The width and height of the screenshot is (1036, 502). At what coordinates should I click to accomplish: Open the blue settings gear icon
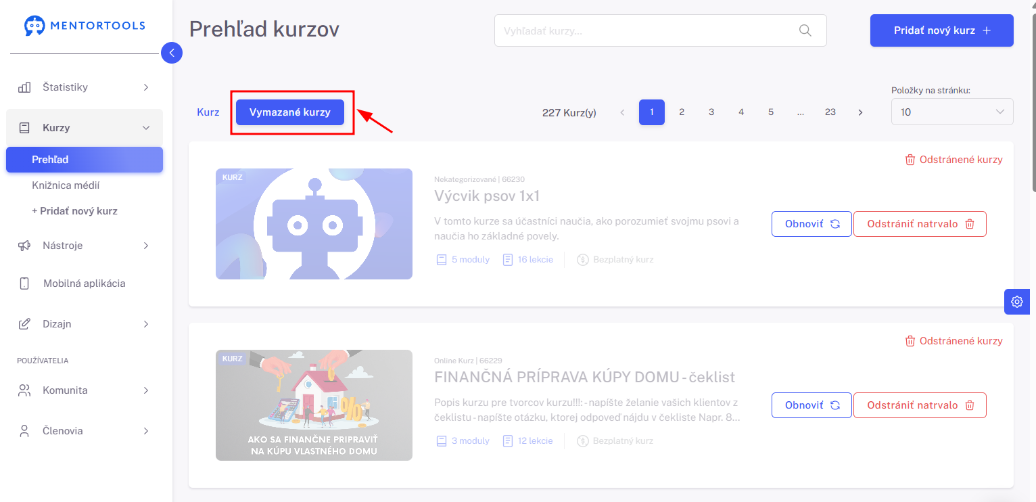pyautogui.click(x=1017, y=302)
